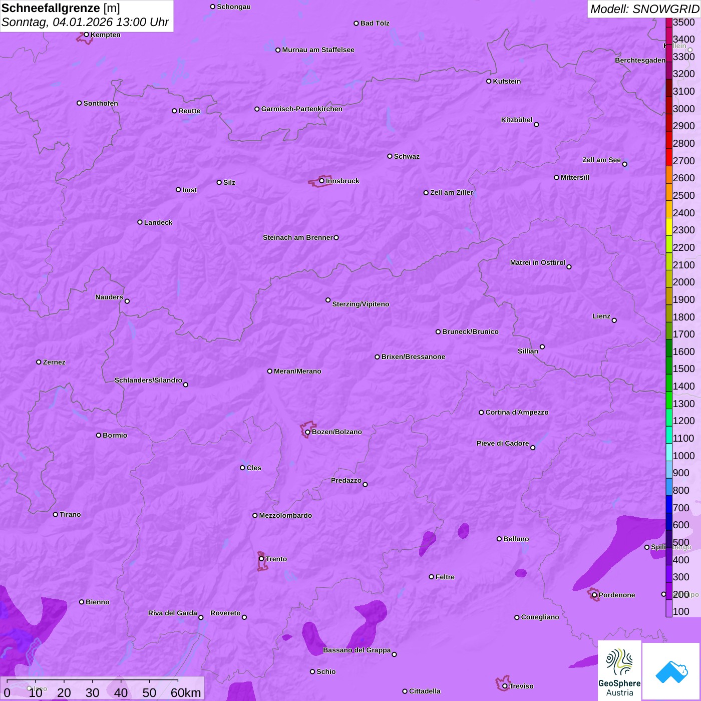Screen dimensions: 701x701
Task: Click the Pordenone city marker
Action: (594, 595)
